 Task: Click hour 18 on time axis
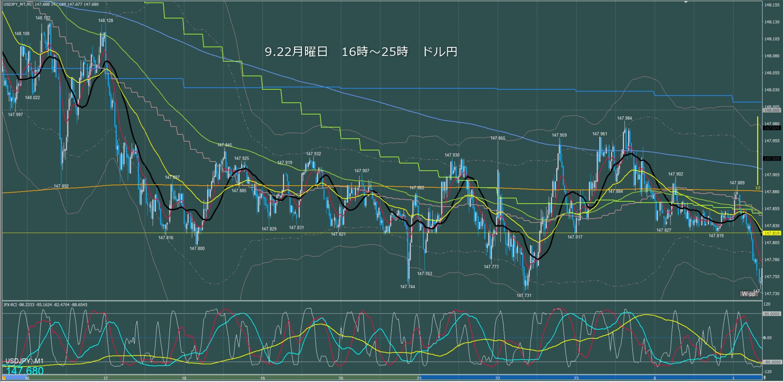(184, 378)
